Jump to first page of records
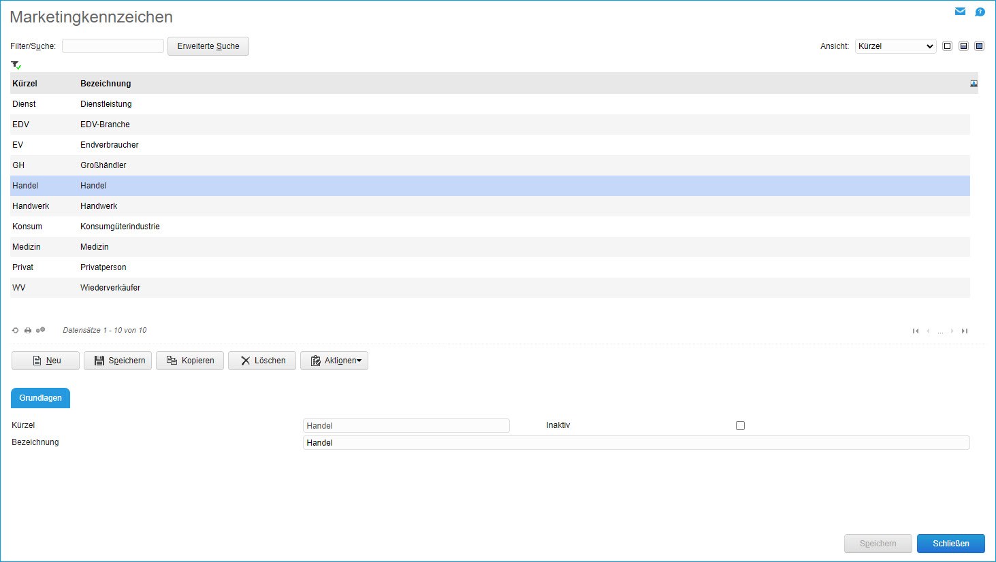Image resolution: width=996 pixels, height=562 pixels. pos(916,331)
